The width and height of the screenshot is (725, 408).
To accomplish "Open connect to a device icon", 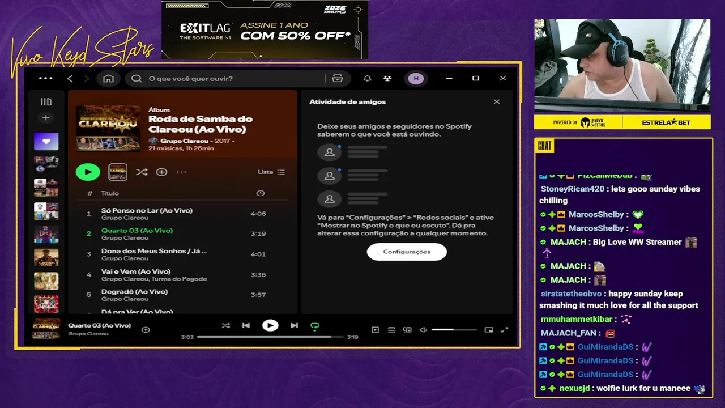I will tap(407, 329).
